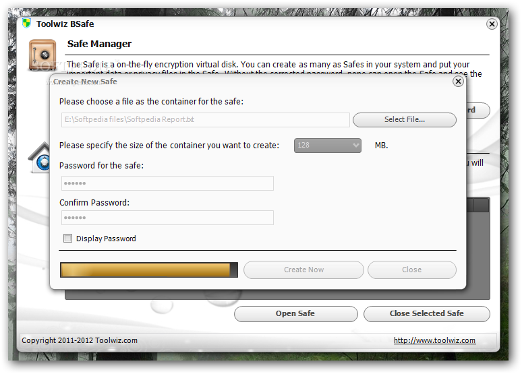Click the Toolwiz BSafe window title

[65, 24]
